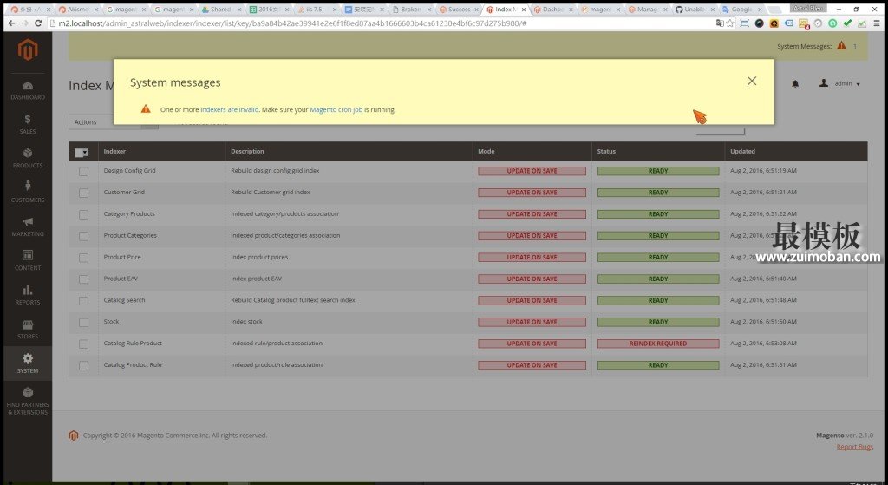Bookmark this page with the star icon
Viewport: 888px width, 485px height.
click(730, 23)
